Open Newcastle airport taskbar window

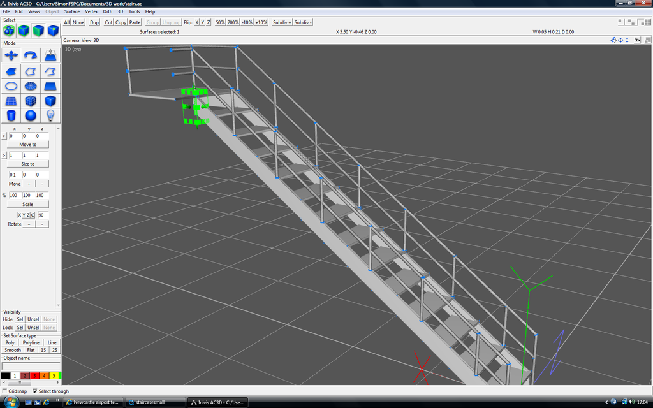92,402
